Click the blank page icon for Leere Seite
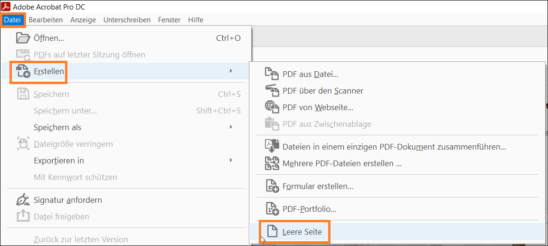Viewport: 548px width, 246px height. tap(272, 232)
